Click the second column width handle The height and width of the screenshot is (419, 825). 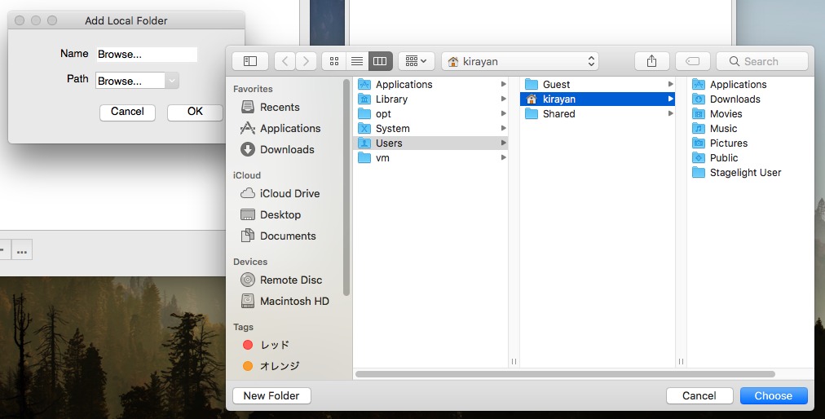[x=681, y=362]
